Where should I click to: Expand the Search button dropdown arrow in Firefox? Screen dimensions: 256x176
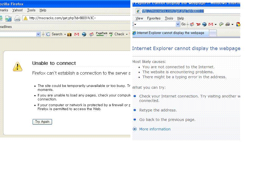[65, 34]
